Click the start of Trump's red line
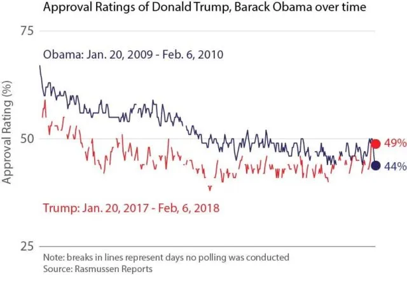This screenshot has width=407, height=286. pos(43,118)
